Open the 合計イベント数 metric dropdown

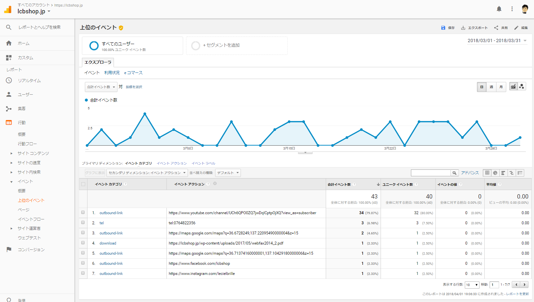click(101, 87)
